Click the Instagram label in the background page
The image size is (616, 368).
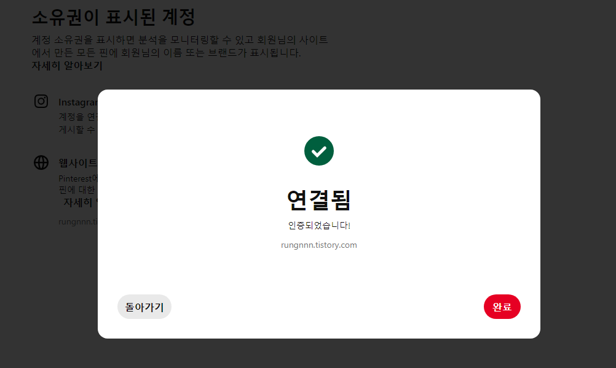[x=78, y=102]
